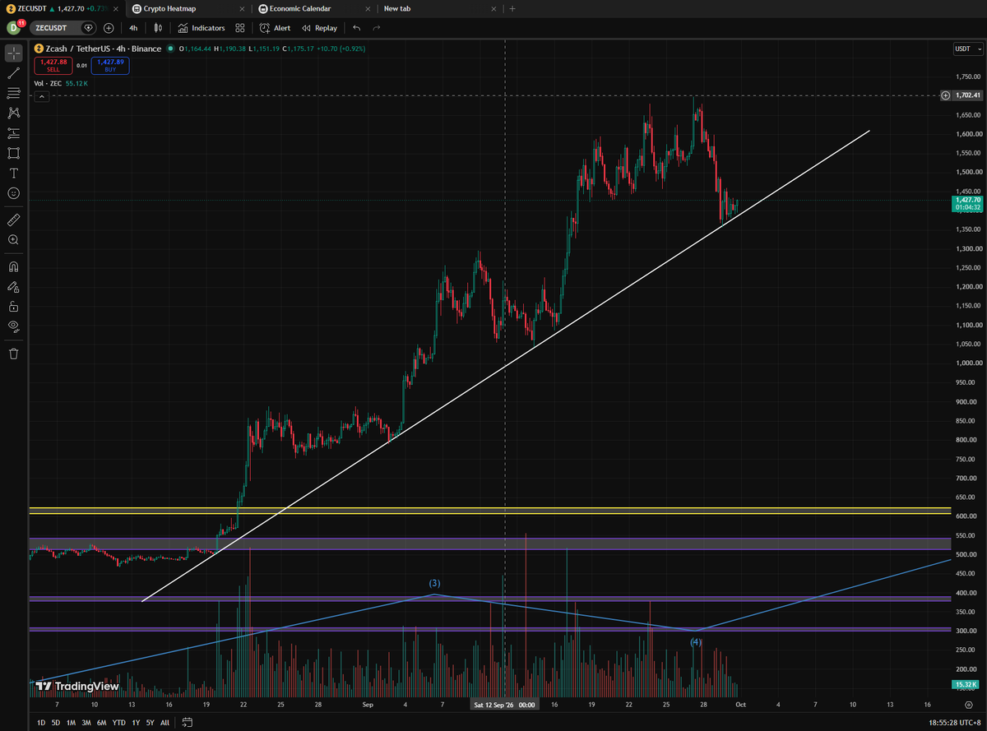Open the emoji icons tool
This screenshot has height=731, width=987.
click(x=13, y=193)
